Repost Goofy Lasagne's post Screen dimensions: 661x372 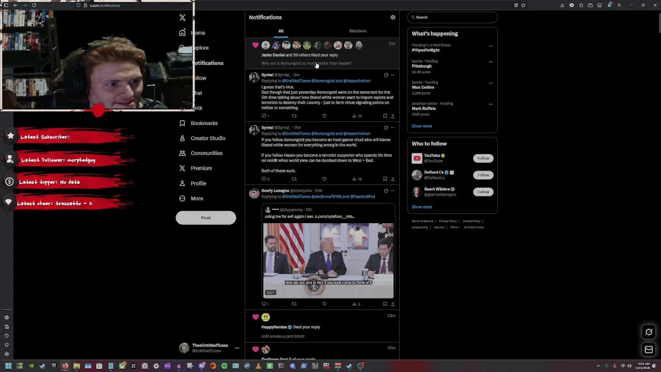(x=294, y=304)
